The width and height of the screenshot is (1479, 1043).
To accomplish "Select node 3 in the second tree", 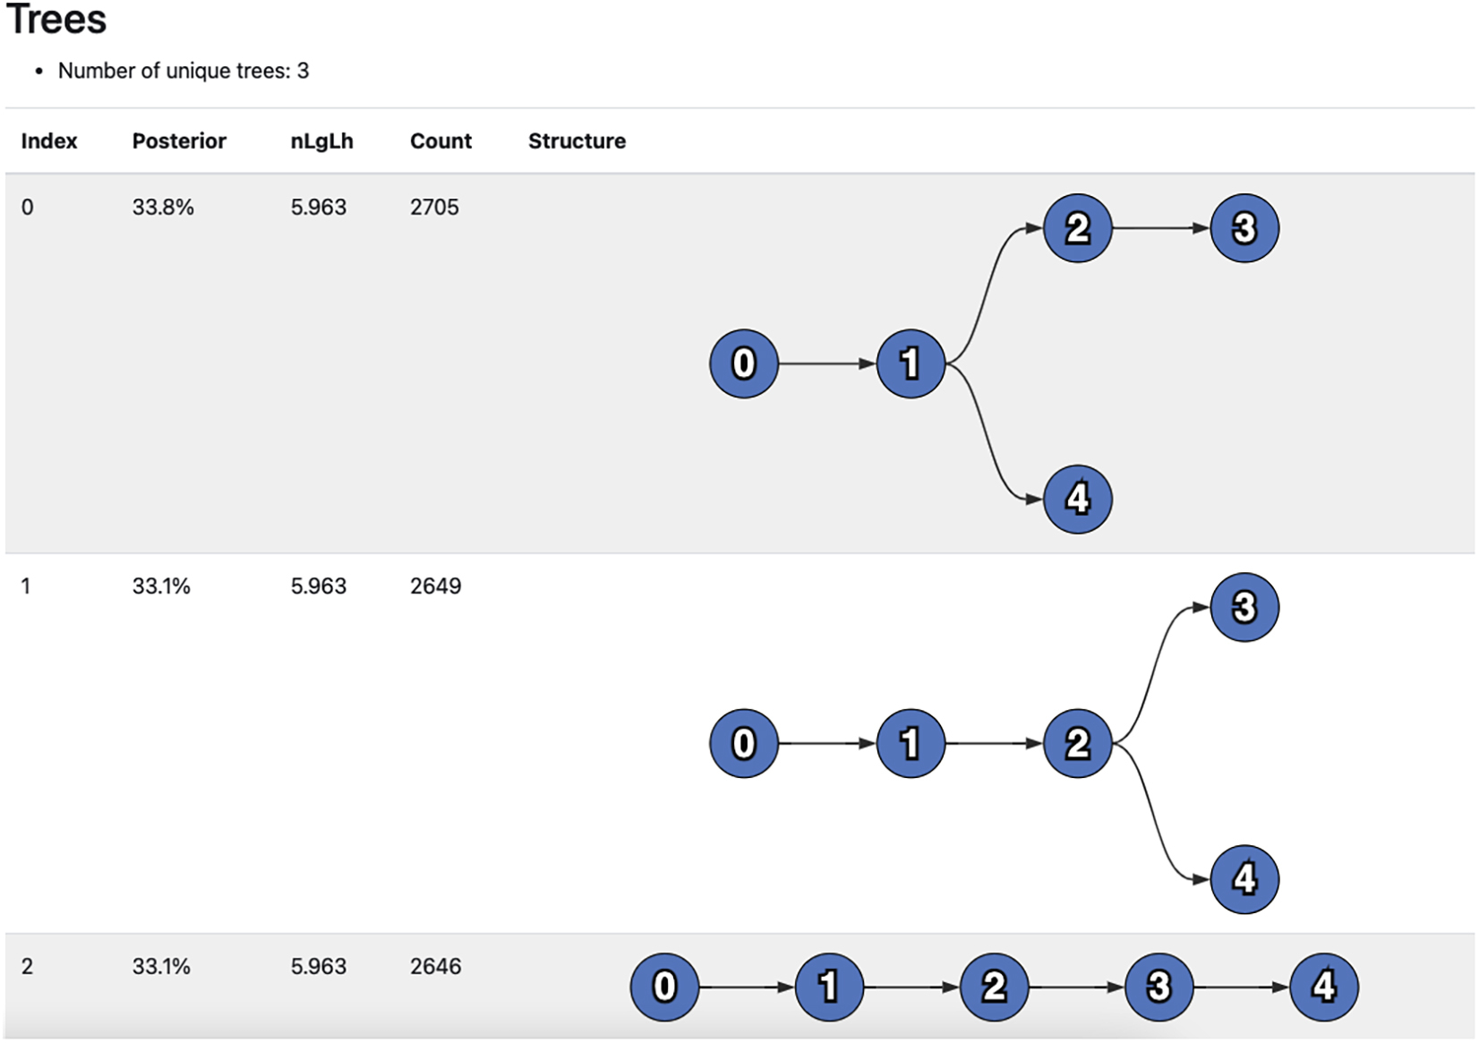I will [x=1244, y=608].
